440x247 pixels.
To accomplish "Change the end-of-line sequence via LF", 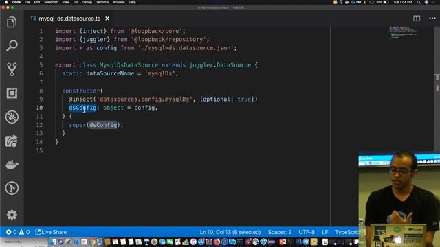I will click(325, 232).
